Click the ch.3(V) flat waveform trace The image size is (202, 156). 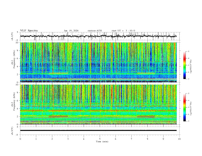coord(99,130)
